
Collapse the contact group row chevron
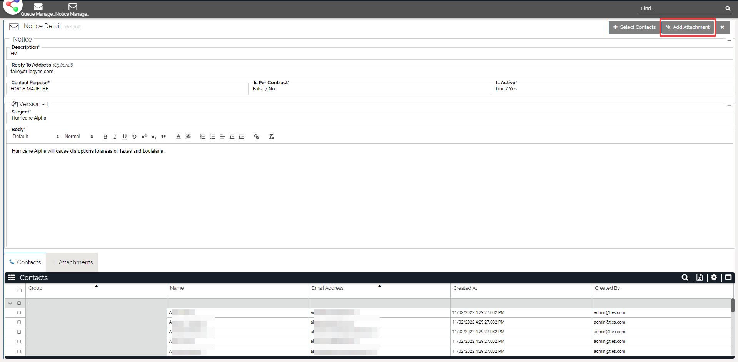pyautogui.click(x=10, y=303)
